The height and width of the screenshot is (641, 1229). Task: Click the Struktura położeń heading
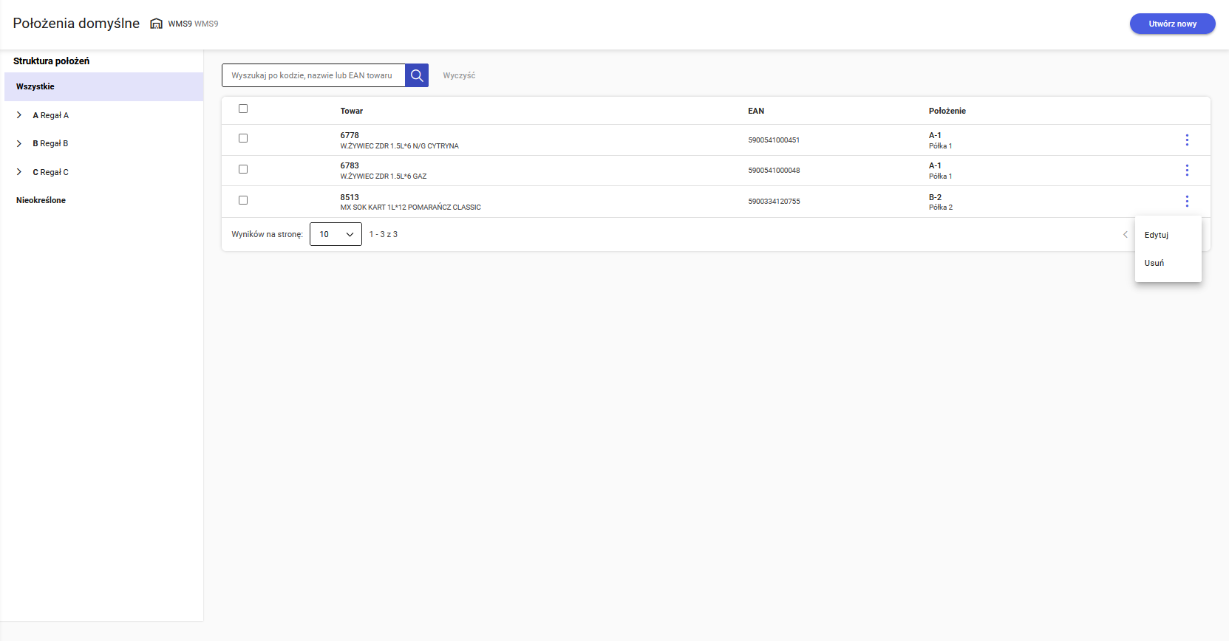[x=51, y=61]
